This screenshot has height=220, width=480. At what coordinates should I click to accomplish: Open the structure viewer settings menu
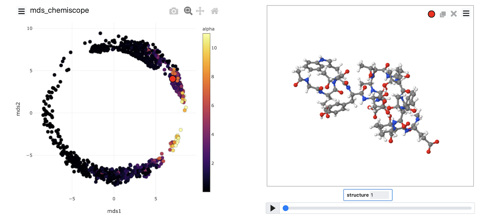tap(466, 13)
